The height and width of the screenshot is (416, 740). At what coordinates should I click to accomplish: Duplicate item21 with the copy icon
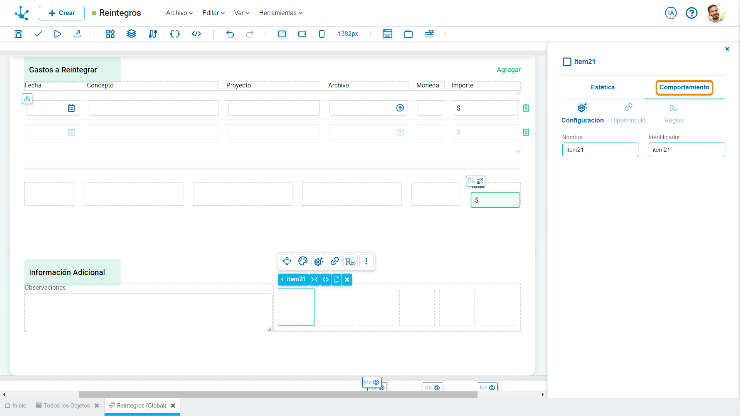tap(336, 280)
